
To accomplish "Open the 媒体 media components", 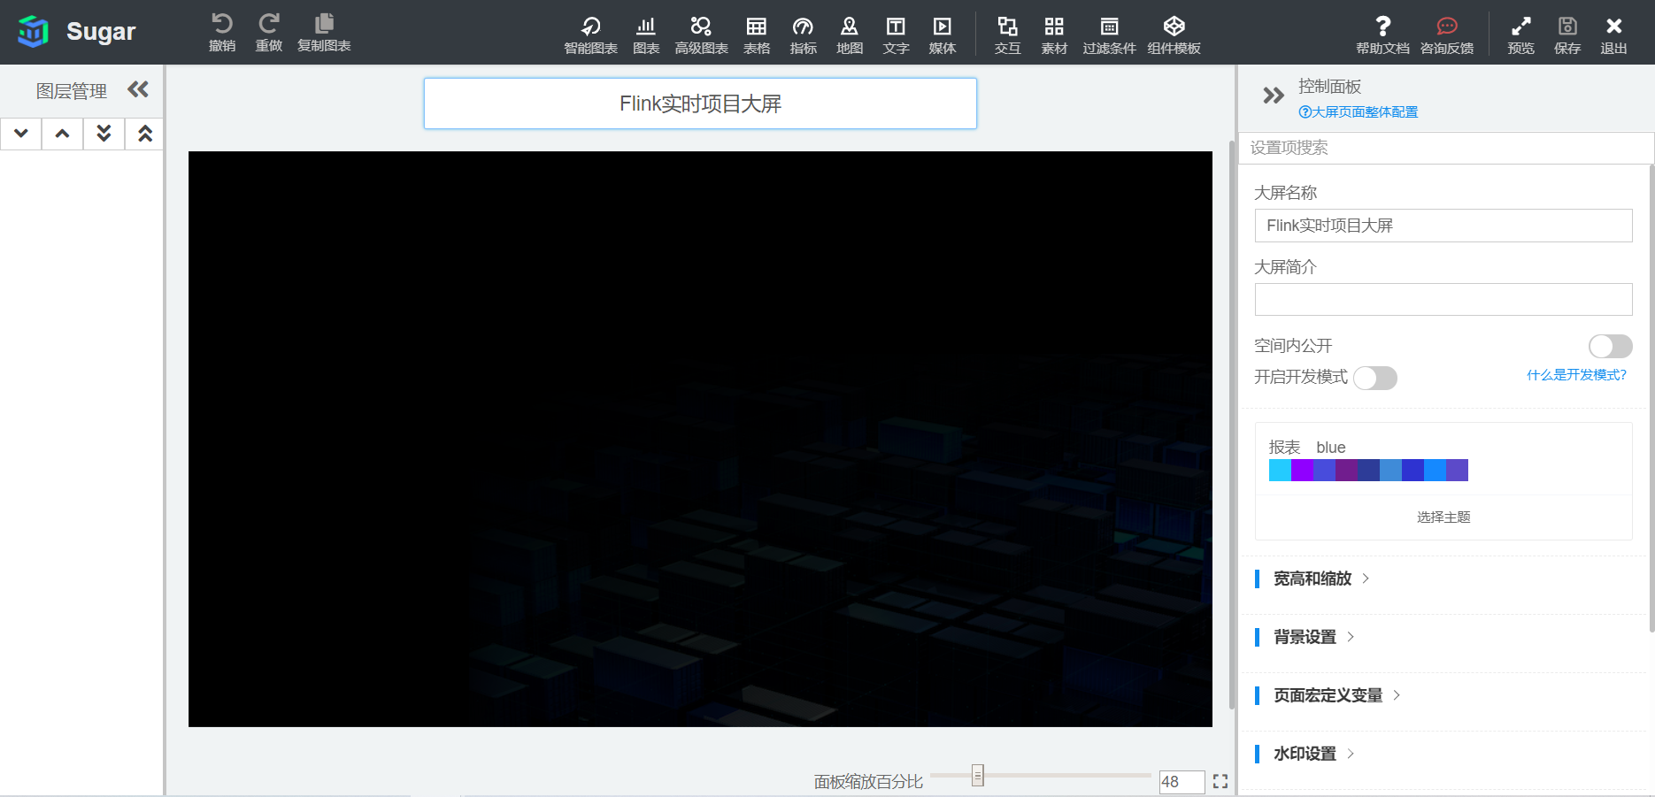I will pyautogui.click(x=943, y=35).
